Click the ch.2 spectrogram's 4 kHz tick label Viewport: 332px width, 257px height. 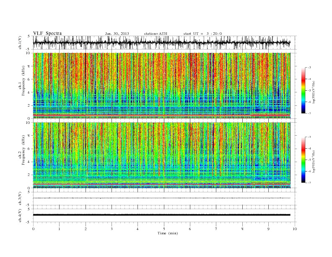coord(29,162)
